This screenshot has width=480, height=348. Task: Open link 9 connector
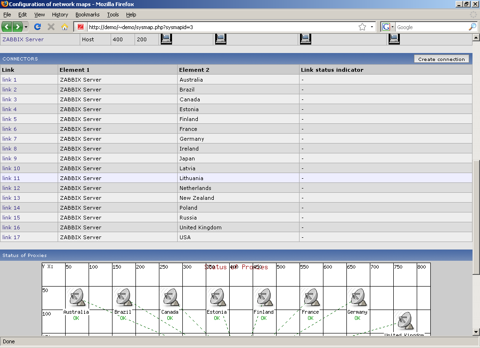coord(9,159)
